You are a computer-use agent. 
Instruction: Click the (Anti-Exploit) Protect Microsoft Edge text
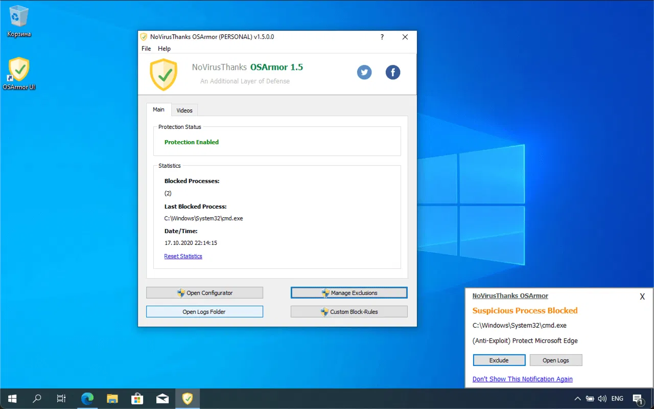(525, 340)
